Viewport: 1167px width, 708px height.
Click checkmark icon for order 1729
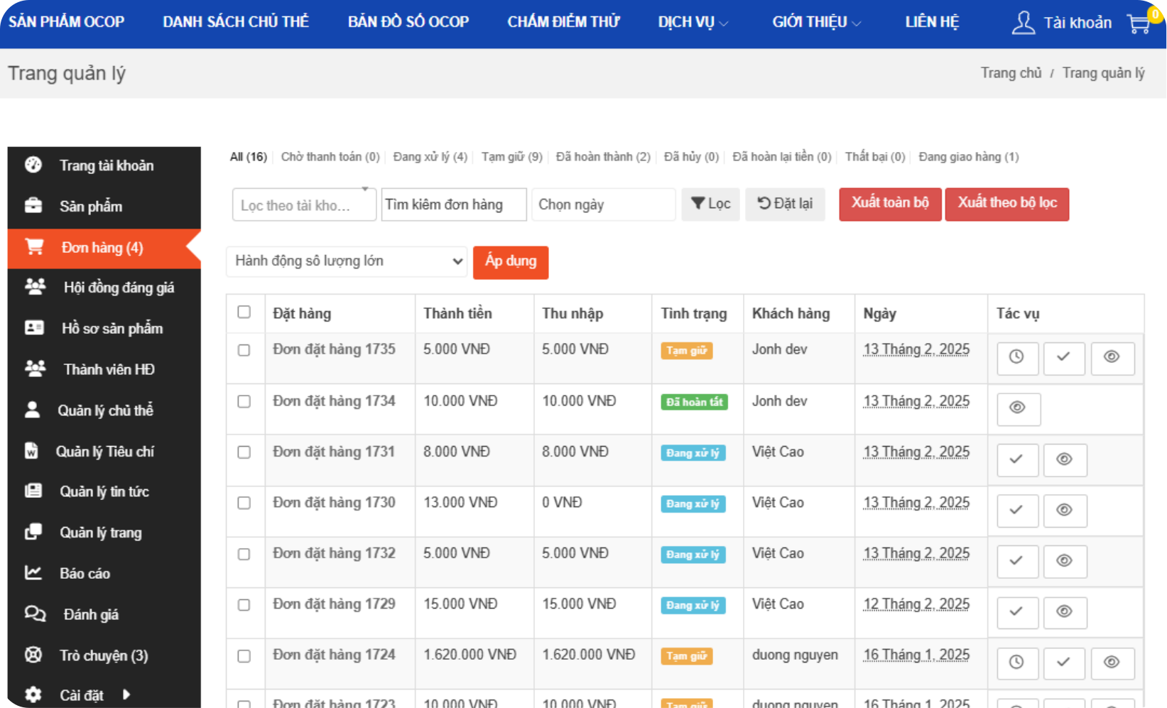click(x=1016, y=611)
